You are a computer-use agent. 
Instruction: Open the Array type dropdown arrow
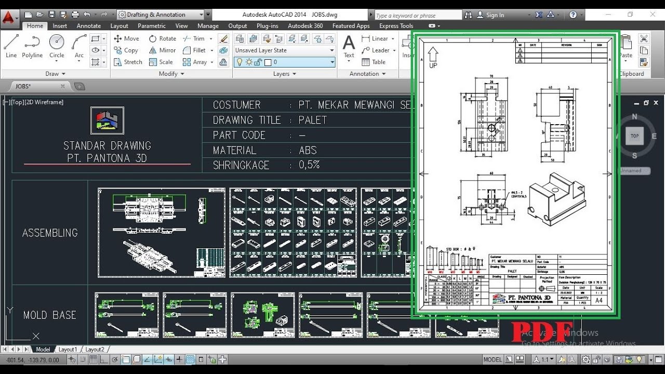(x=212, y=62)
